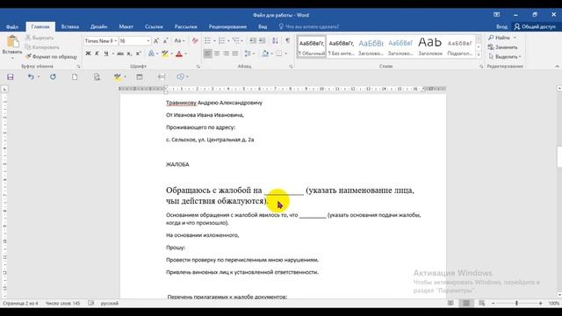Image resolution: width=562 pixels, height=316 pixels.
Task: Open the Файл menu
Action: pos(12,26)
